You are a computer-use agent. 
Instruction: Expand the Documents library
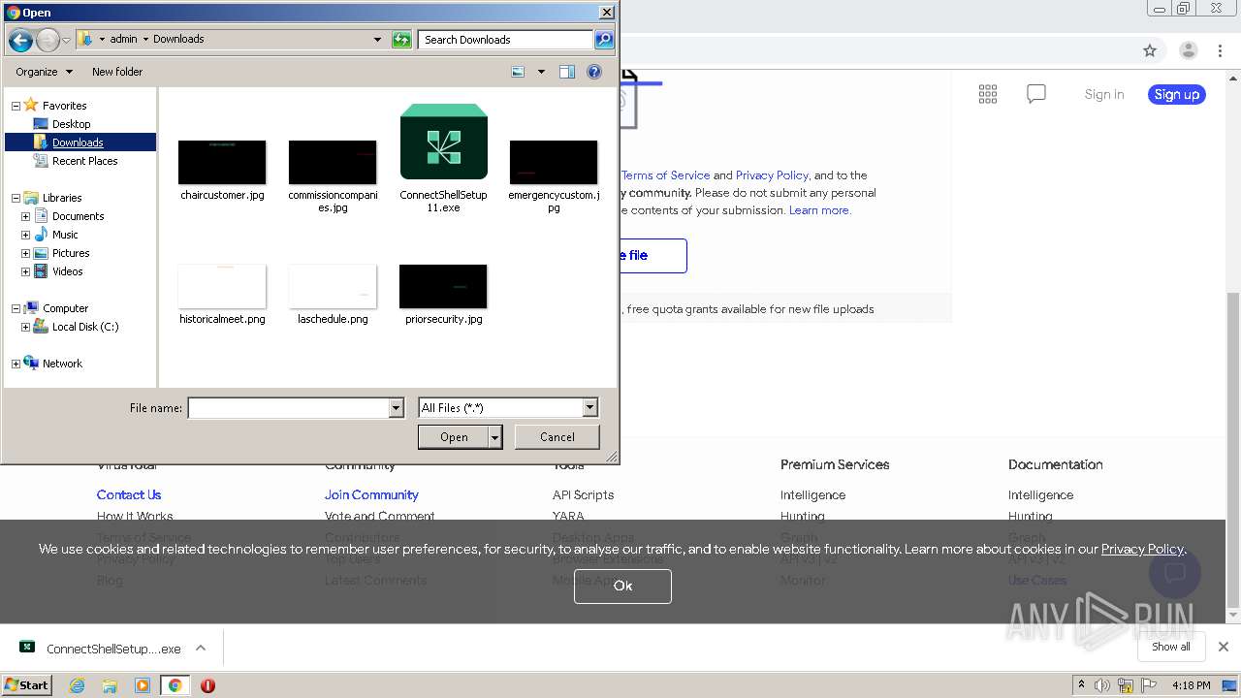pos(25,216)
